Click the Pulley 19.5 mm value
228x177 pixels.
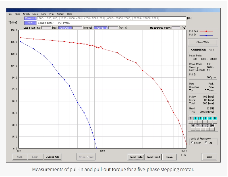208,97
